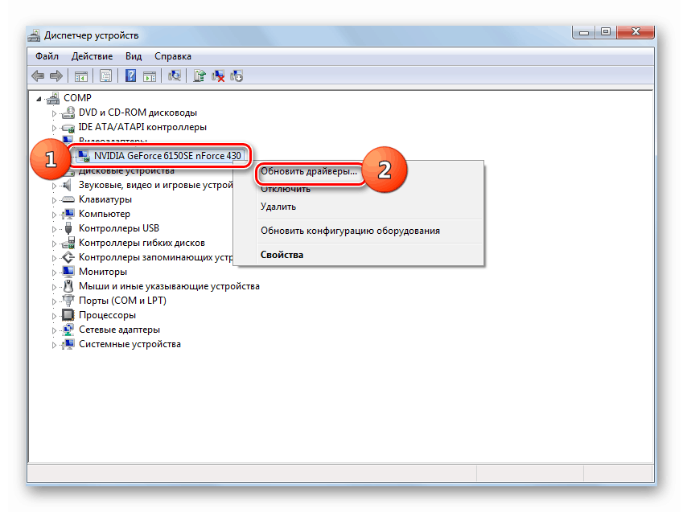Expand the IDE ATA/ATAPI контроллеры node
The height and width of the screenshot is (512, 683).
click(55, 128)
